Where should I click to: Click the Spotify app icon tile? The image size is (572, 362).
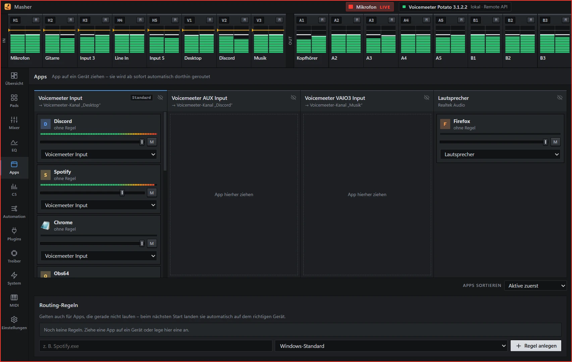point(46,175)
